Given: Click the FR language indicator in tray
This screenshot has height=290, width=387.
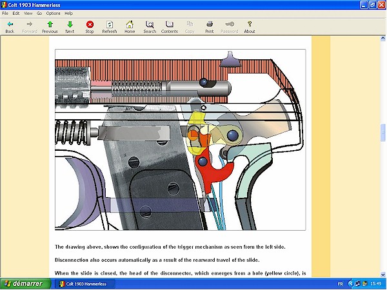Looking at the screenshot, I should (x=341, y=284).
